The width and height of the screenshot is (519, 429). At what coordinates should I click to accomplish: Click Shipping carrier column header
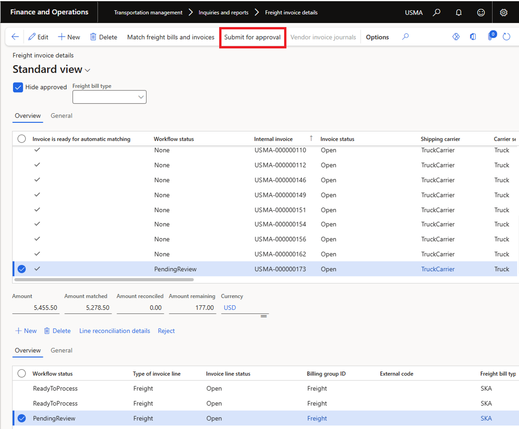pyautogui.click(x=440, y=139)
